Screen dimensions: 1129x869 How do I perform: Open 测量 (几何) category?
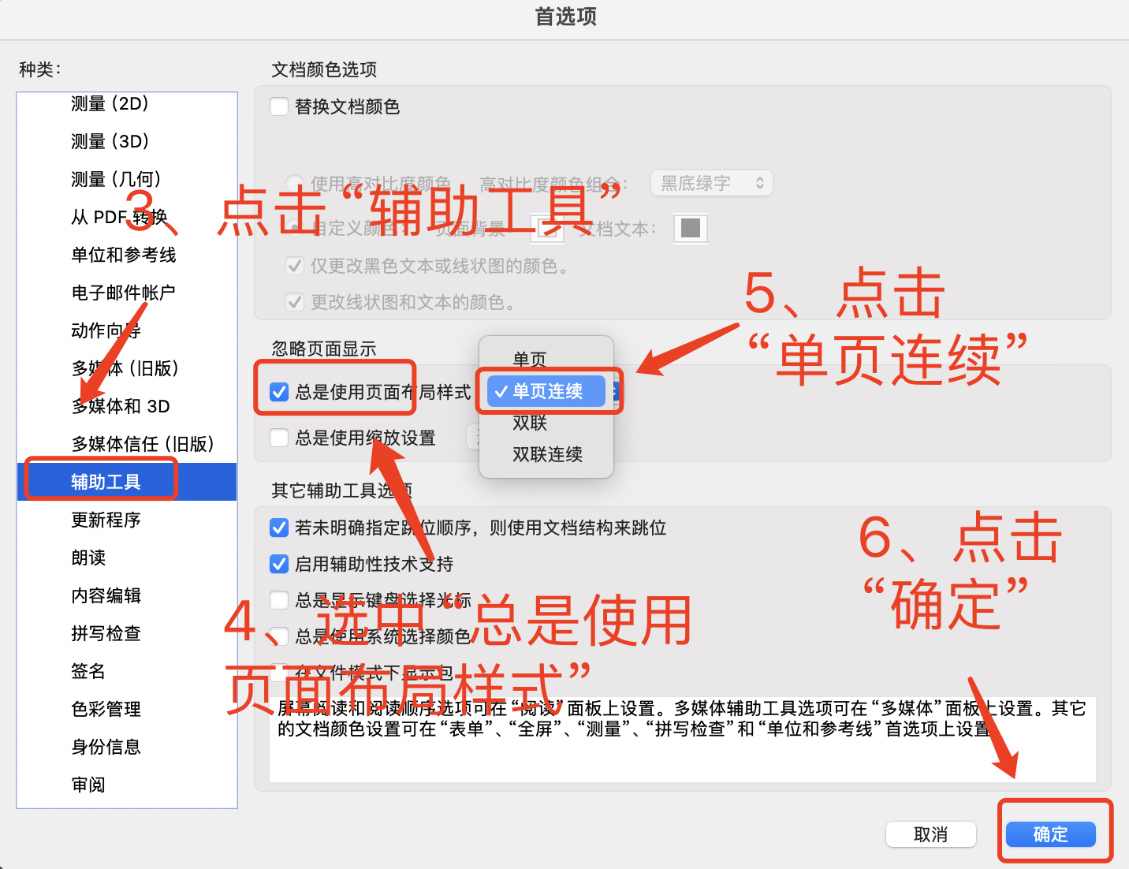pos(127,179)
